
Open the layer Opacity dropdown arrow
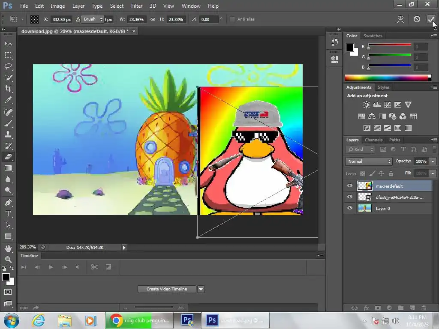433,162
